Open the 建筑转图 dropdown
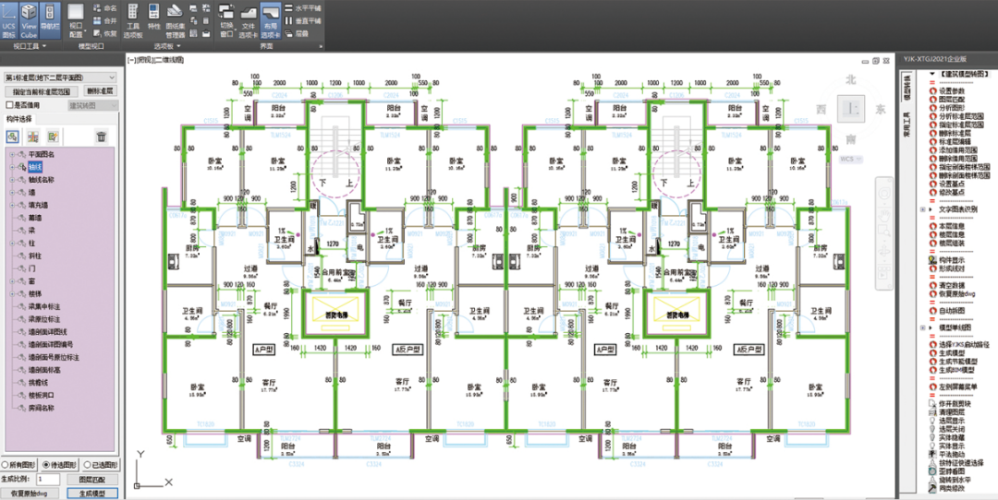 [91, 105]
